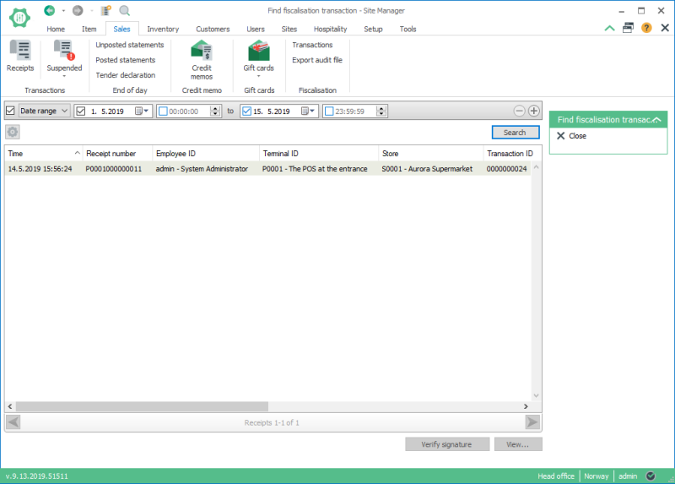Enable the end time 23:59:59 checkbox
The height and width of the screenshot is (484, 675).
[x=328, y=111]
